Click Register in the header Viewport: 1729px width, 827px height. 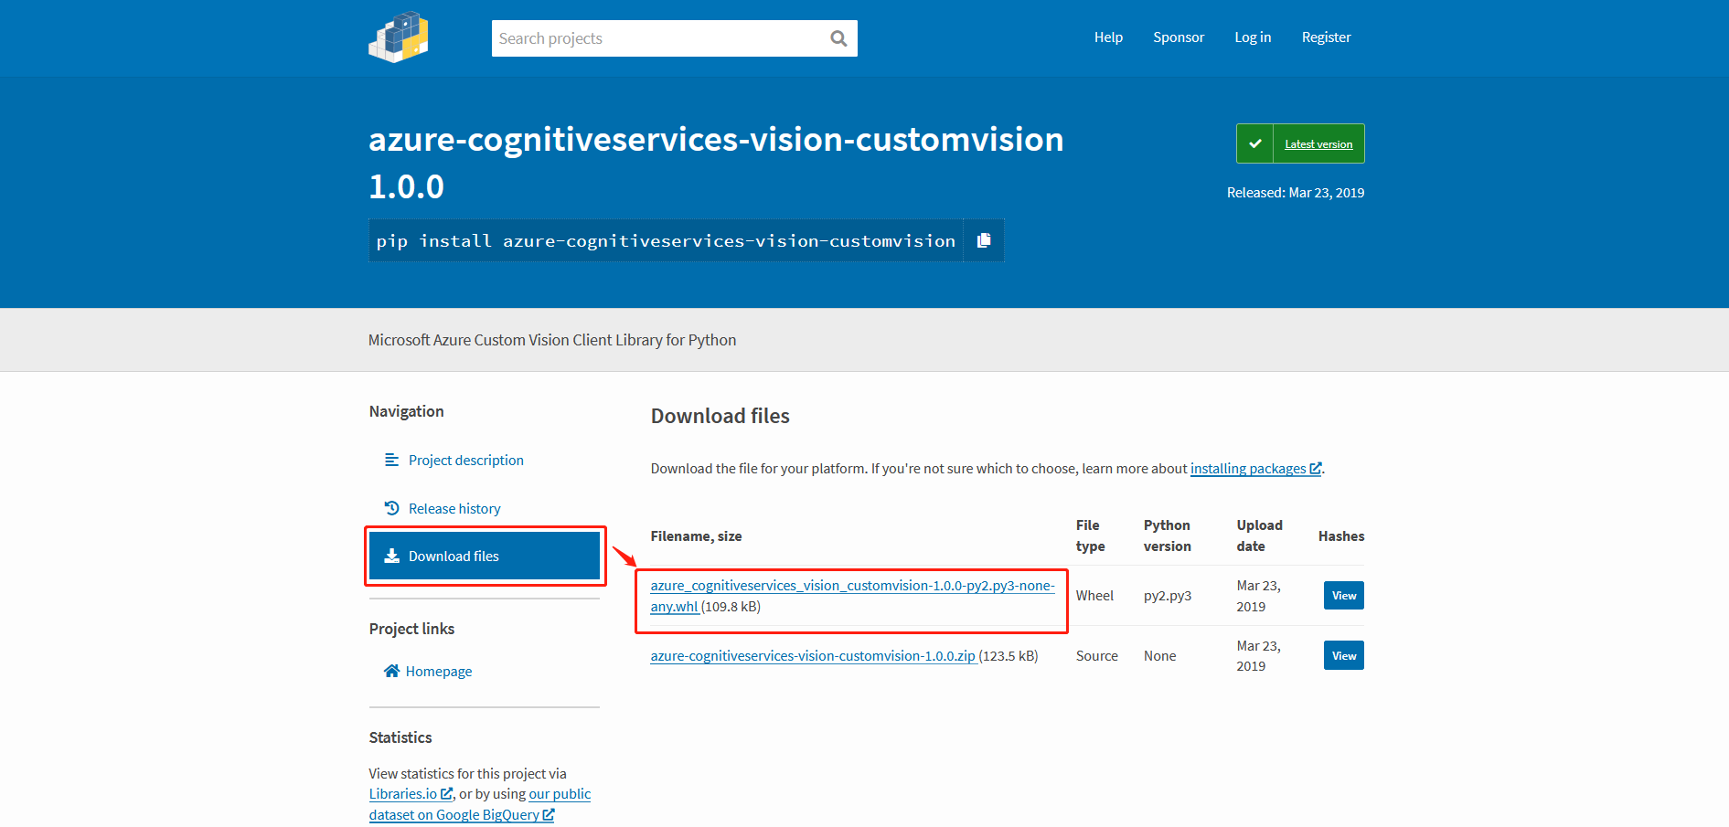click(x=1326, y=37)
